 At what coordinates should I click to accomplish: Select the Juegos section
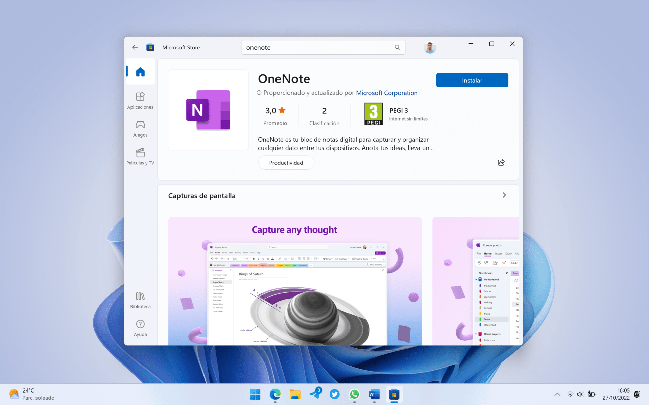(x=140, y=129)
